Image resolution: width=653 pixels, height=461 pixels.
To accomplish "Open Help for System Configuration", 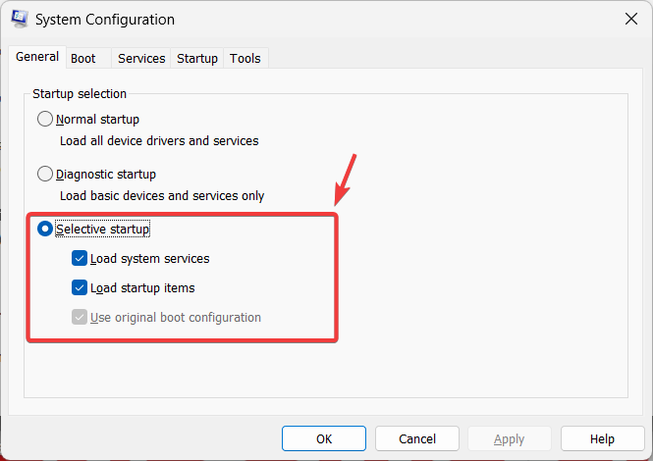I will (603, 439).
